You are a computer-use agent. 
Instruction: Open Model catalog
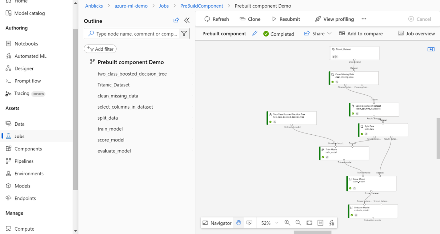click(25, 13)
